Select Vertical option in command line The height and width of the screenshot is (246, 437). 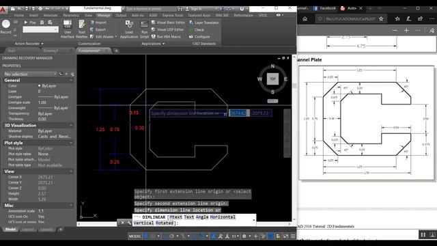point(143,223)
